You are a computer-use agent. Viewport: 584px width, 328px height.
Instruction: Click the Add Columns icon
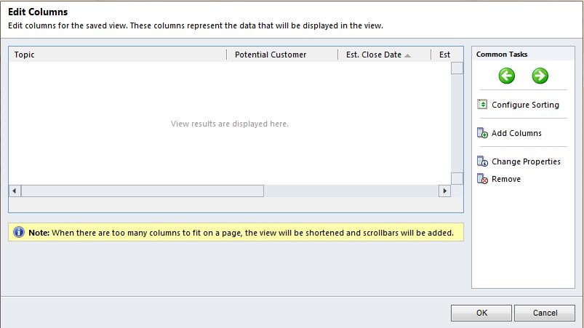[482, 133]
